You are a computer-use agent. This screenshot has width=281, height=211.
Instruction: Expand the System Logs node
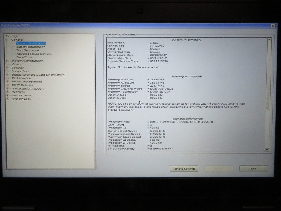click(8, 99)
